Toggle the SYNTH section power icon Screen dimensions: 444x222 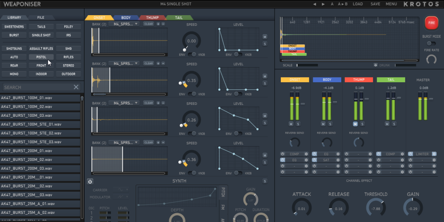tap(90, 181)
